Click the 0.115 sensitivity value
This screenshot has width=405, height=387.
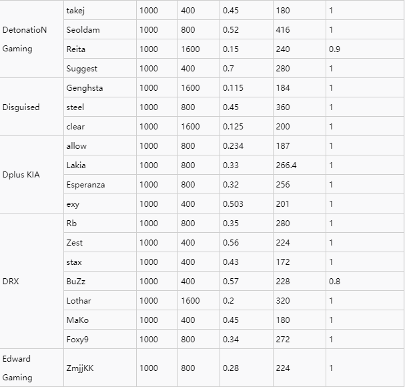coord(233,88)
